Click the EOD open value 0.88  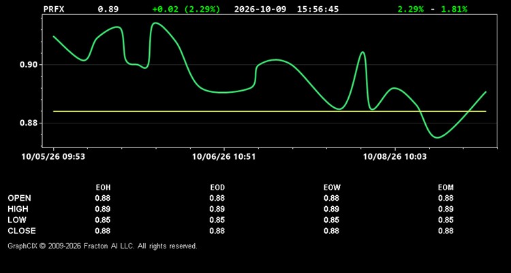click(217, 198)
